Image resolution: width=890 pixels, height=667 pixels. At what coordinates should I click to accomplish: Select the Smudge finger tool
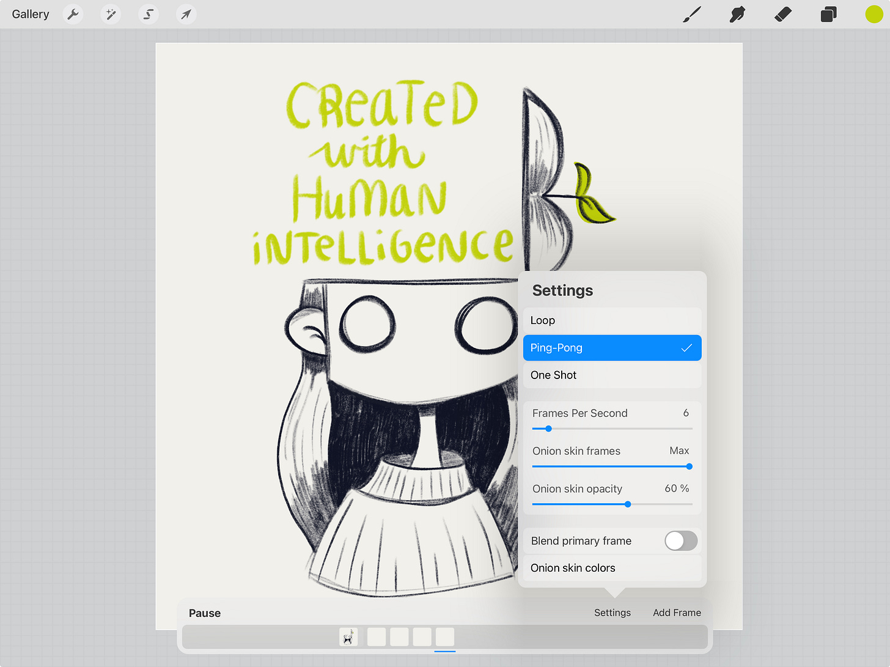(737, 14)
